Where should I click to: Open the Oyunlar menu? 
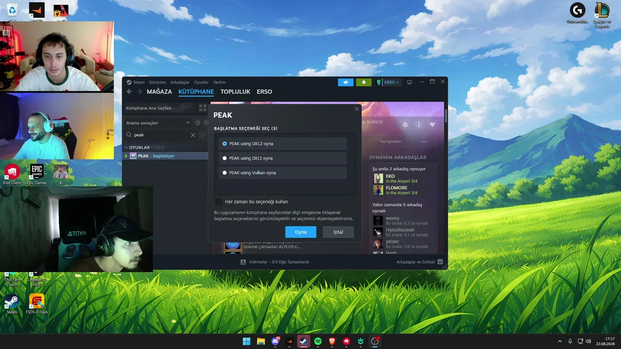(x=201, y=82)
